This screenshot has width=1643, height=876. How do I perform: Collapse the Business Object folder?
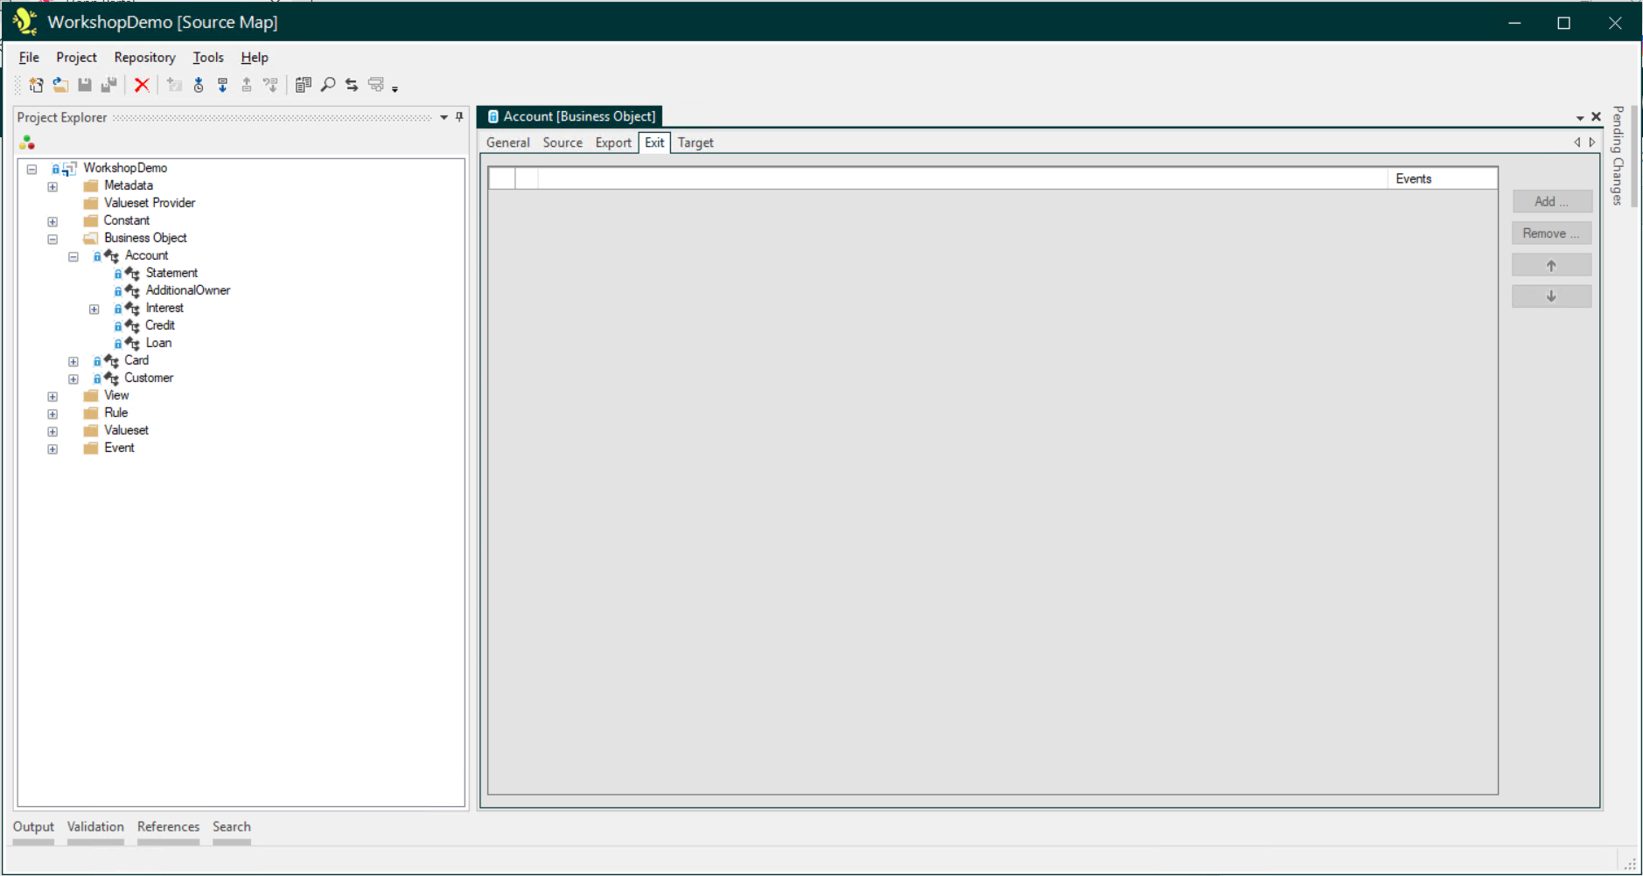(52, 239)
